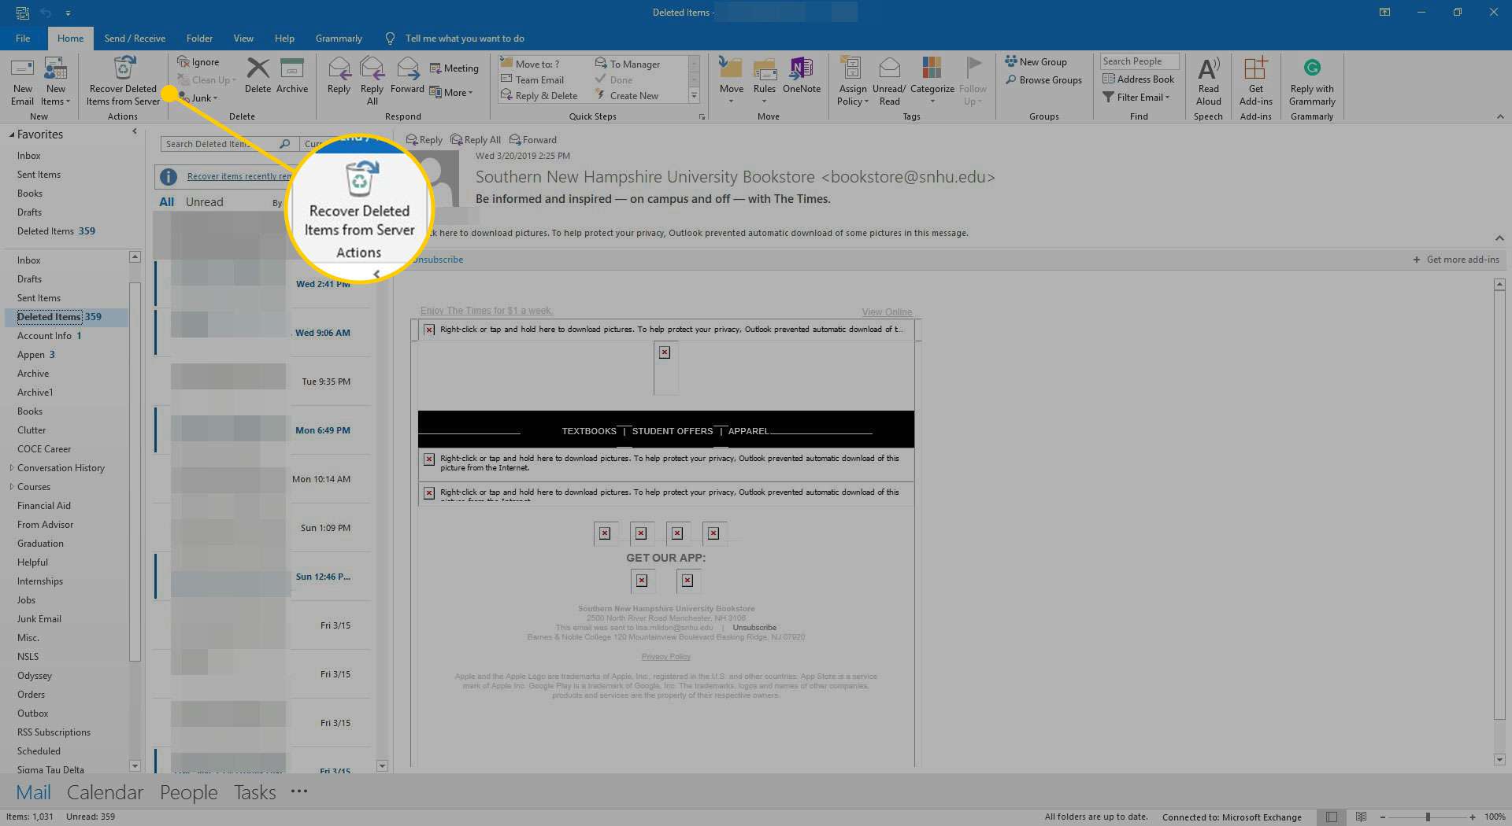Image resolution: width=1512 pixels, height=826 pixels.
Task: Click the Privacy Policy link
Action: click(x=665, y=657)
